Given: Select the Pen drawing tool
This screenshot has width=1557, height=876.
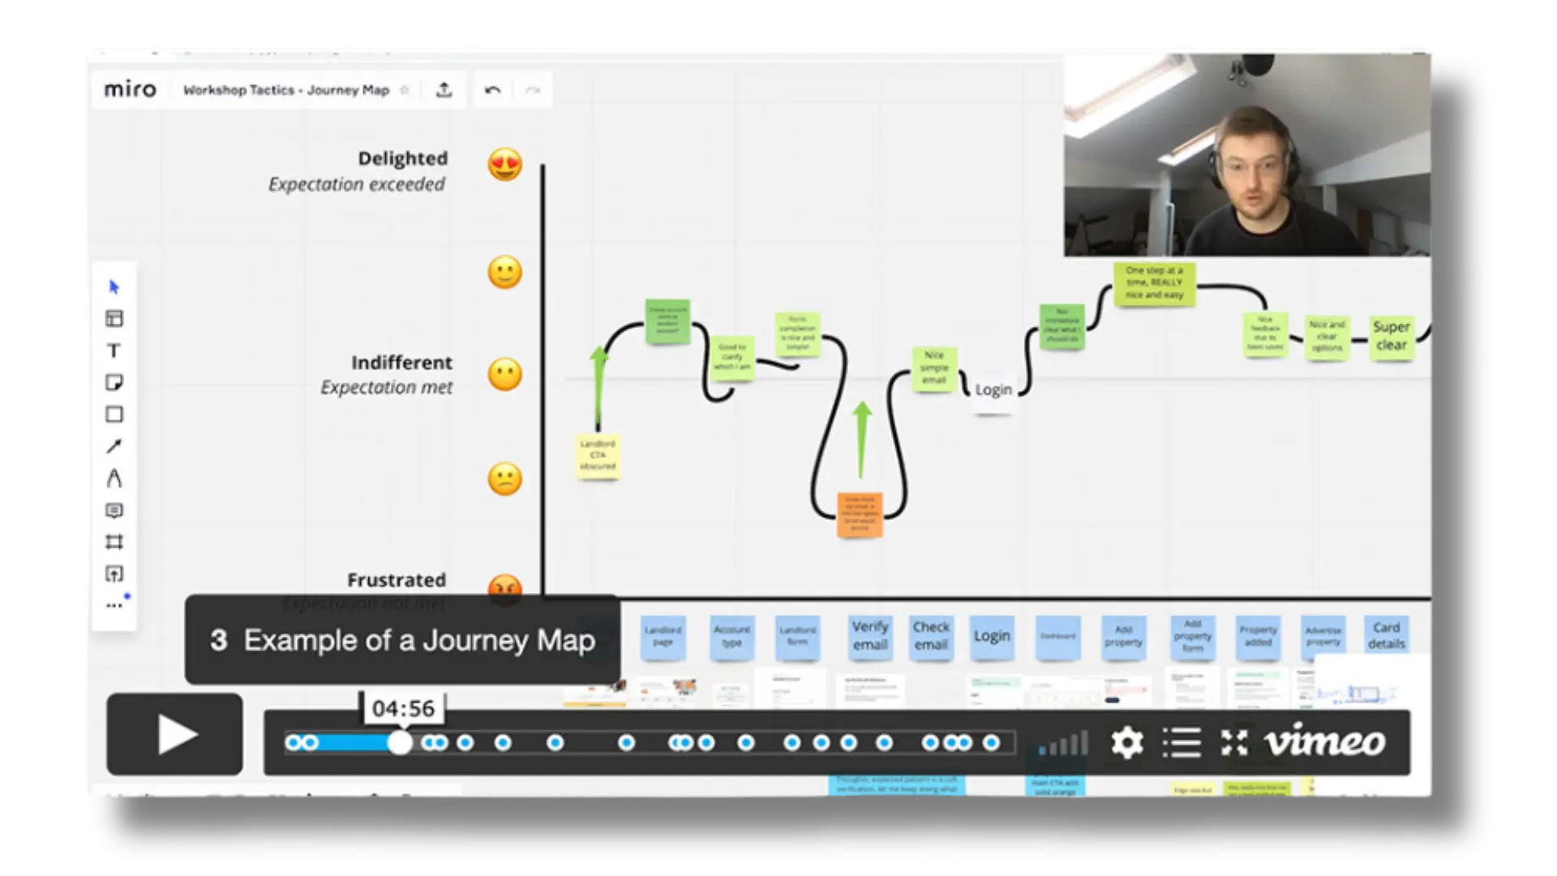Looking at the screenshot, I should [114, 479].
